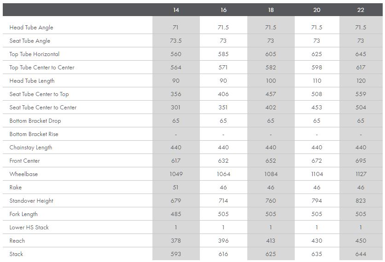
Task: Select the Stack row label
Action: click(x=16, y=254)
